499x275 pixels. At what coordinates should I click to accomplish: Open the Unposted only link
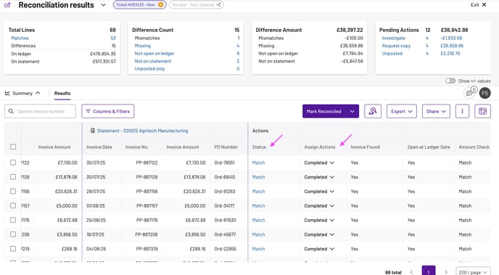(149, 69)
